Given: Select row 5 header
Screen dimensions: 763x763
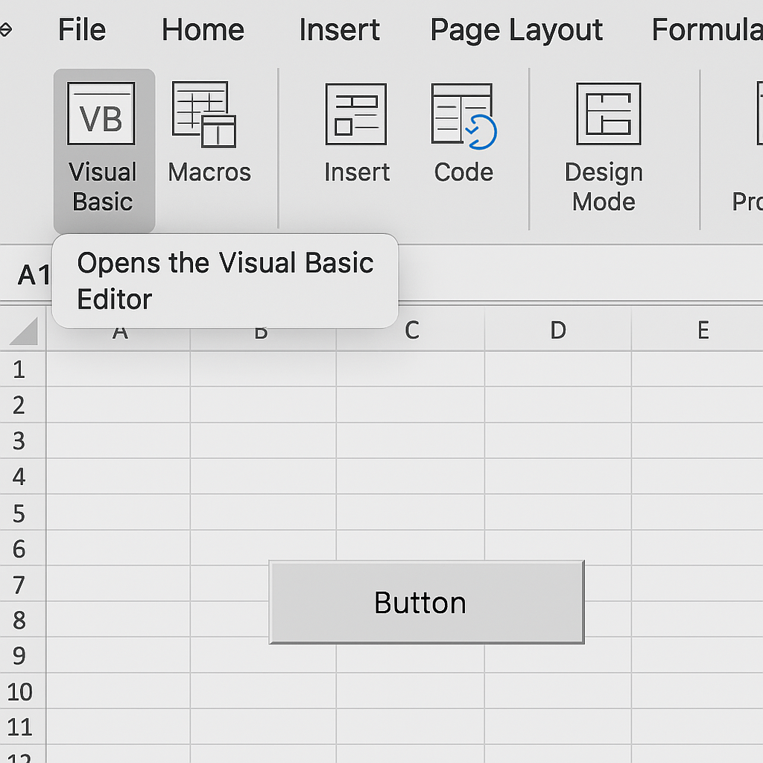Looking at the screenshot, I should coord(22,513).
